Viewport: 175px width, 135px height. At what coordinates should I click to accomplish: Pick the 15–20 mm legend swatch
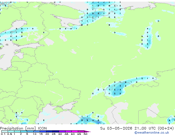43,131
